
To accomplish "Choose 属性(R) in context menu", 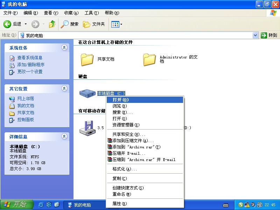I will pos(145,204).
